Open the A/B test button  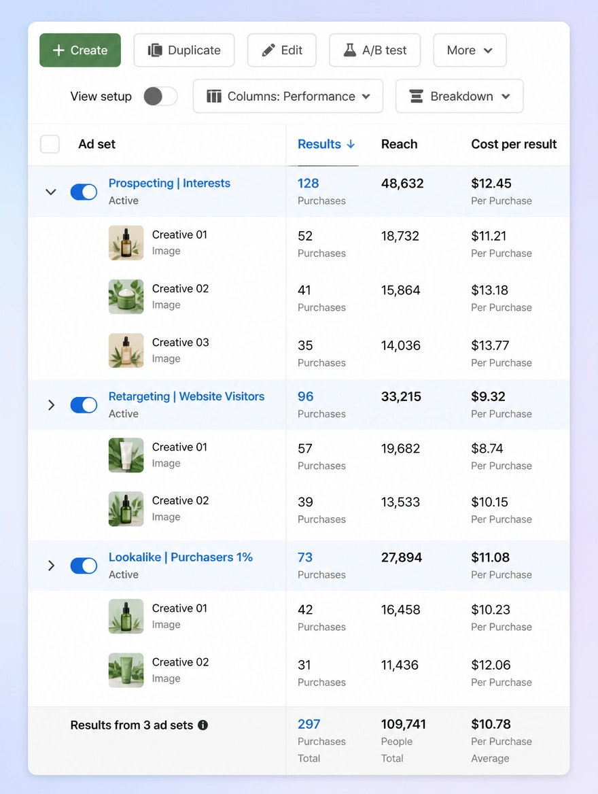tap(374, 50)
